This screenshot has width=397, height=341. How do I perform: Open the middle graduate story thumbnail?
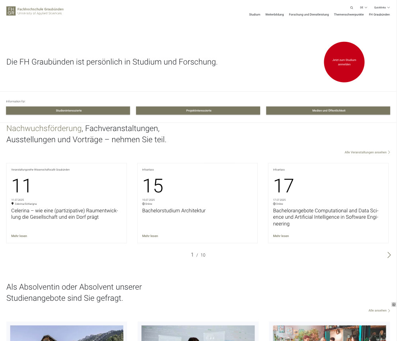click(x=198, y=333)
